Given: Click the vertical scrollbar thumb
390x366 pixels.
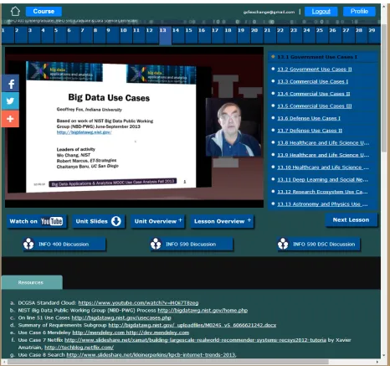Looking at the screenshot, I should 384,88.
